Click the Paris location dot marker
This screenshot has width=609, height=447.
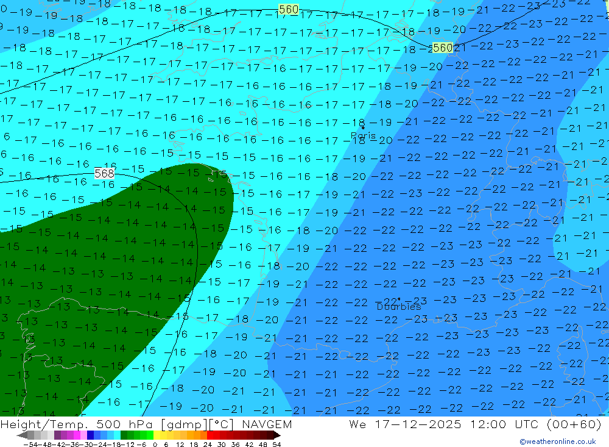[363, 127]
